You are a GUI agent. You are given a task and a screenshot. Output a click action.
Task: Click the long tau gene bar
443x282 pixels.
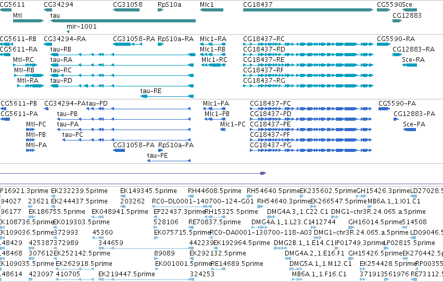(x=123, y=21)
